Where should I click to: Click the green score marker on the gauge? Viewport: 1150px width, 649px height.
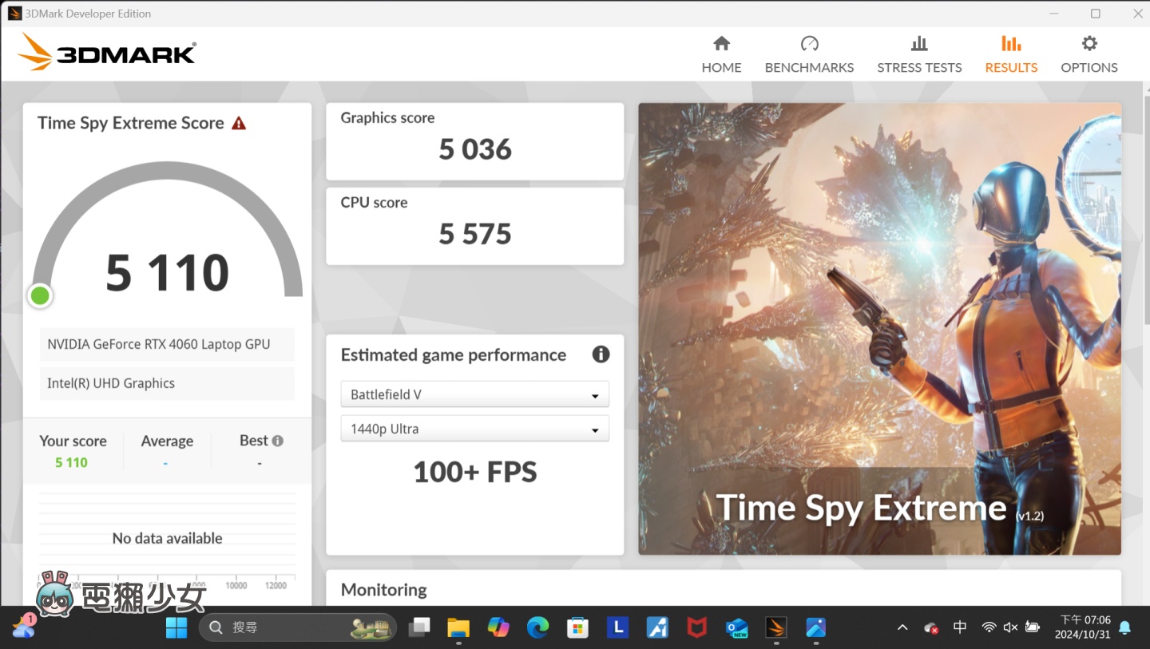(x=40, y=296)
